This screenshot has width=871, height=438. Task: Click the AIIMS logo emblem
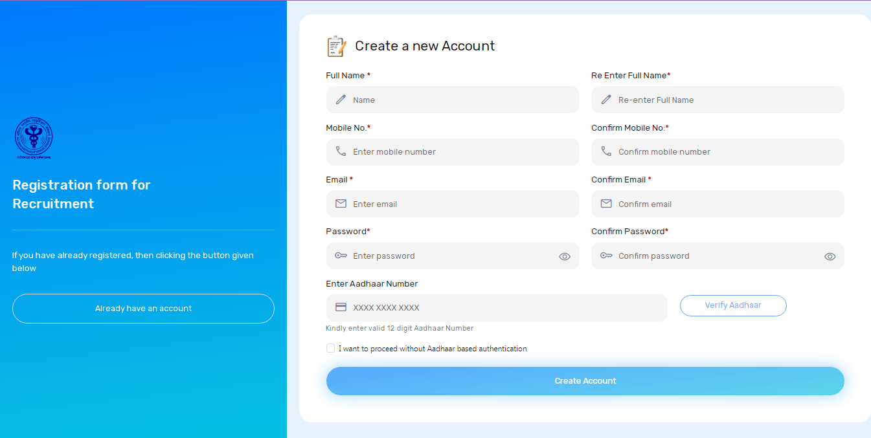point(34,138)
